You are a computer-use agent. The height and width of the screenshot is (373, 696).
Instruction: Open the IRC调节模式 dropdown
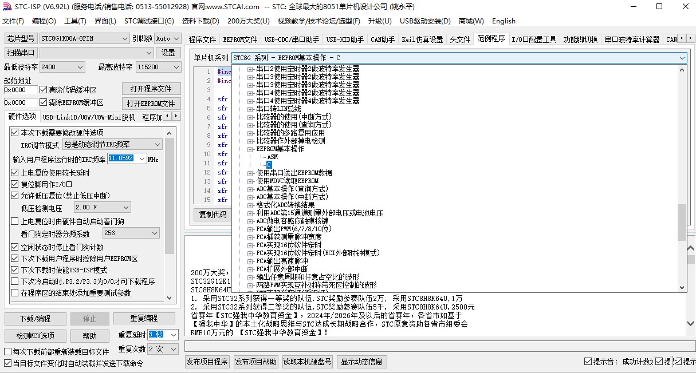(x=112, y=145)
